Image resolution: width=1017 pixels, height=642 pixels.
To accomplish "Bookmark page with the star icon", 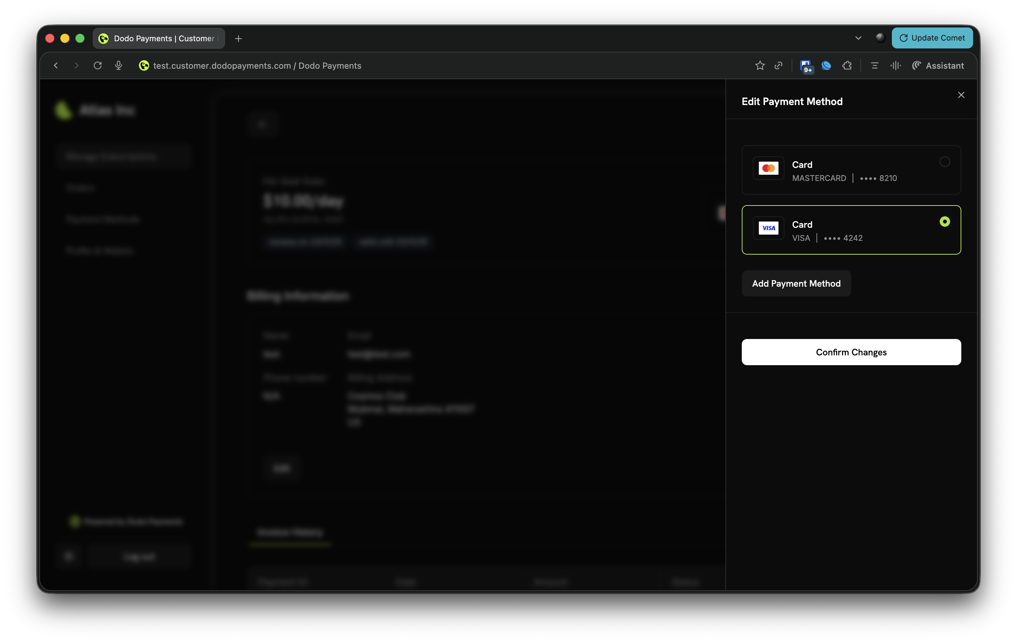I will [760, 65].
